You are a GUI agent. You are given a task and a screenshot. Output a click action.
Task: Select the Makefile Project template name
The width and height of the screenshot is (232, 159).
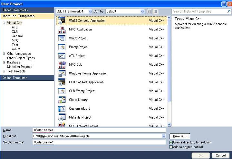[x=80, y=117]
